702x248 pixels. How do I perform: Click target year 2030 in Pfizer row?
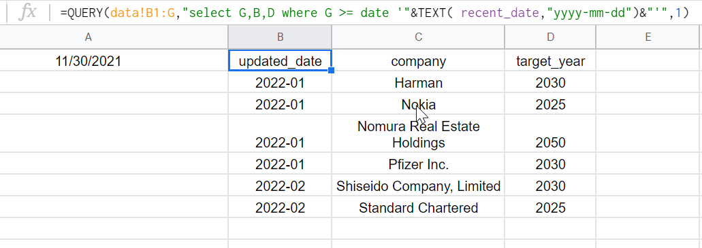550,164
